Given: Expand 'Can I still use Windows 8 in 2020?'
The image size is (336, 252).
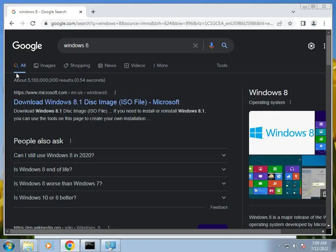Looking at the screenshot, I should click(121, 155).
